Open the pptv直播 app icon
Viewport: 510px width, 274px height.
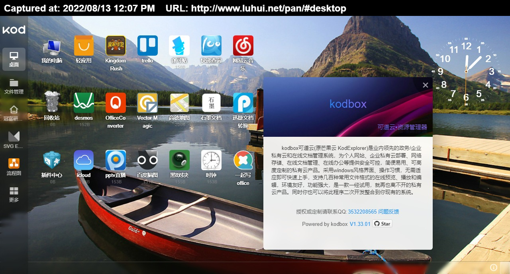coord(116,160)
